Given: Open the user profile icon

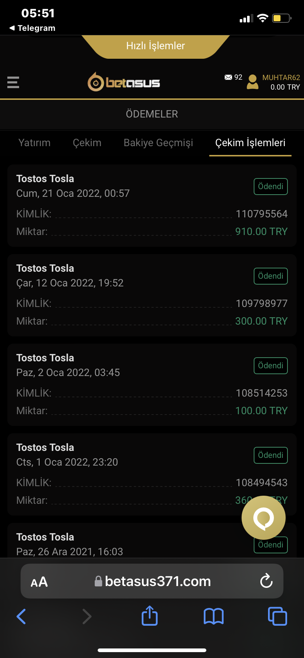Looking at the screenshot, I should [x=253, y=82].
